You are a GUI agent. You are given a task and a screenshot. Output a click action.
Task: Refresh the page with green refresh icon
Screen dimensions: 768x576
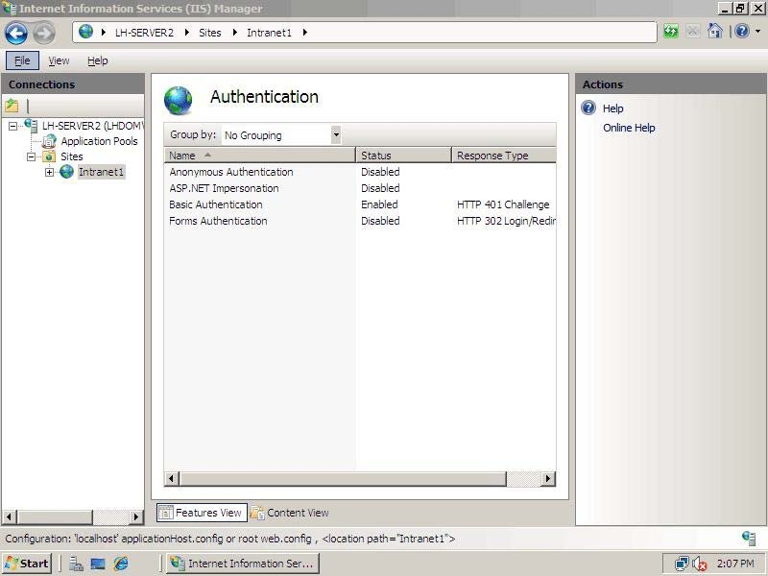click(x=670, y=32)
